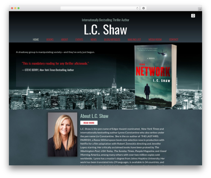Click the browser reload icon
Image resolution: width=211 pixels, height=178 pixels.
coord(137,8)
